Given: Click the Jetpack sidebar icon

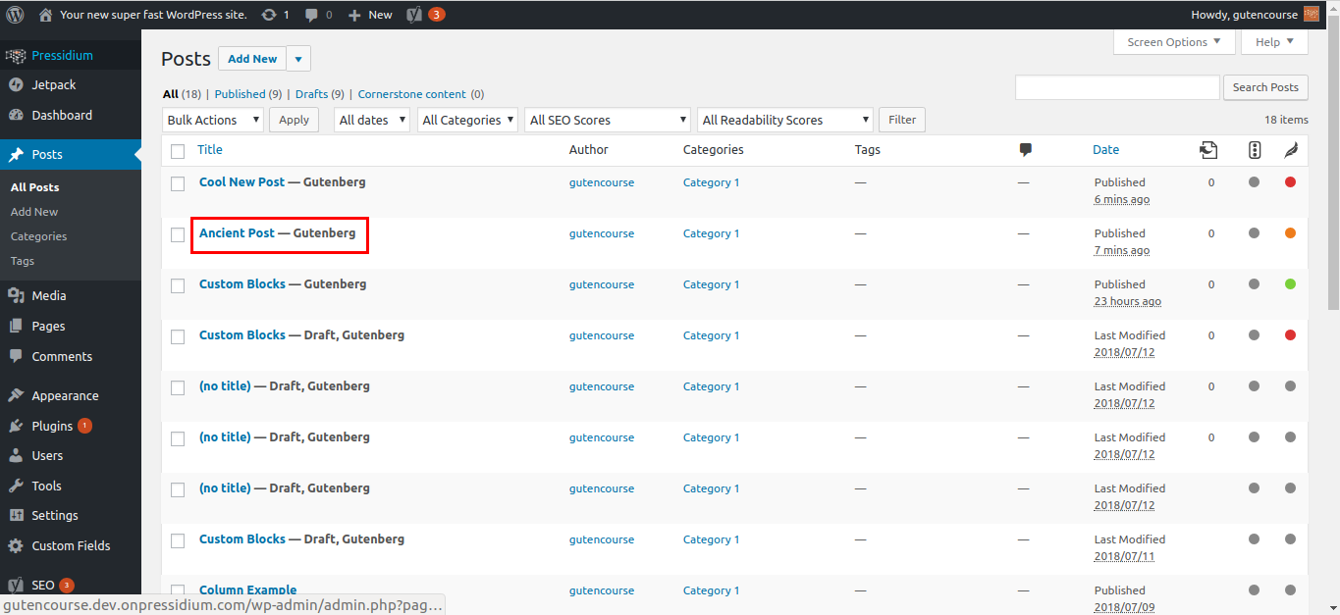Looking at the screenshot, I should pyautogui.click(x=16, y=85).
